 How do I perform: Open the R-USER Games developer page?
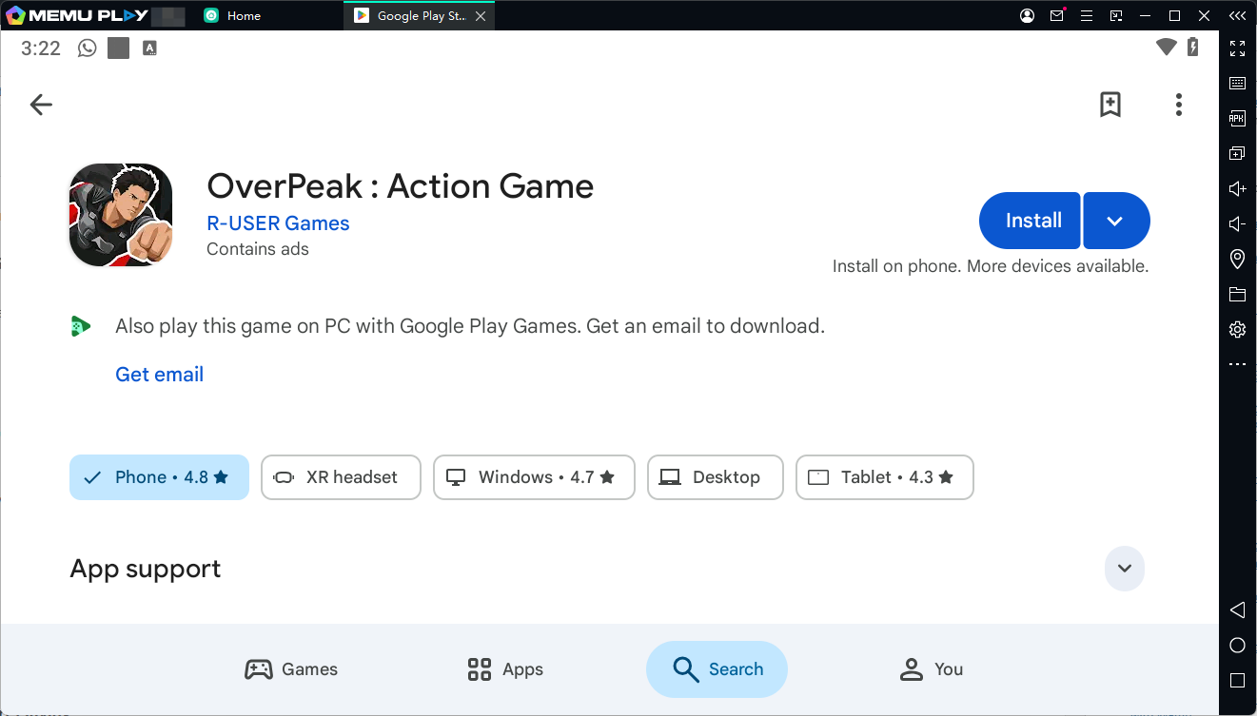tap(278, 223)
